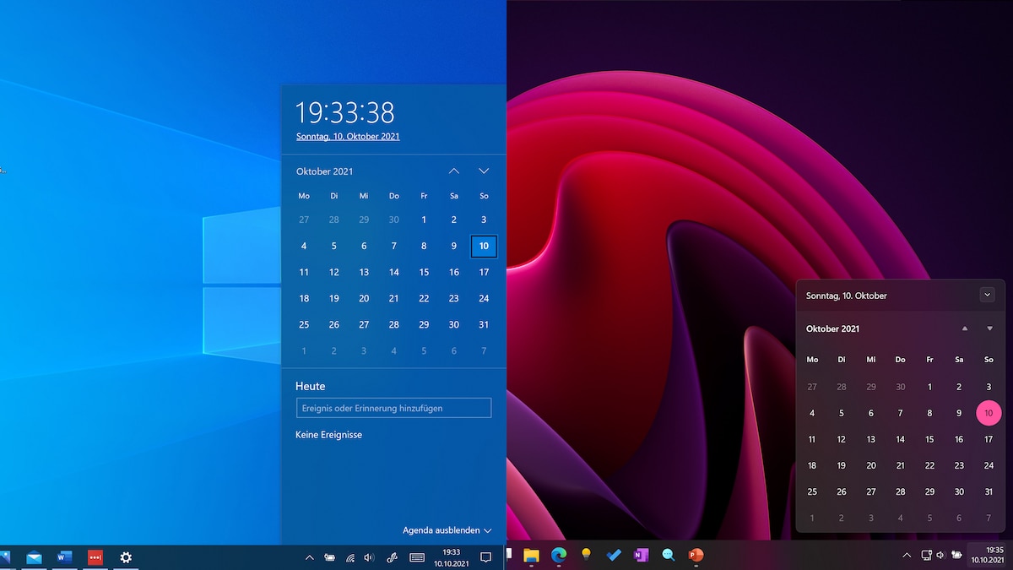The height and width of the screenshot is (570, 1013).
Task: Go to the next month with the down chevron
Action: point(484,171)
